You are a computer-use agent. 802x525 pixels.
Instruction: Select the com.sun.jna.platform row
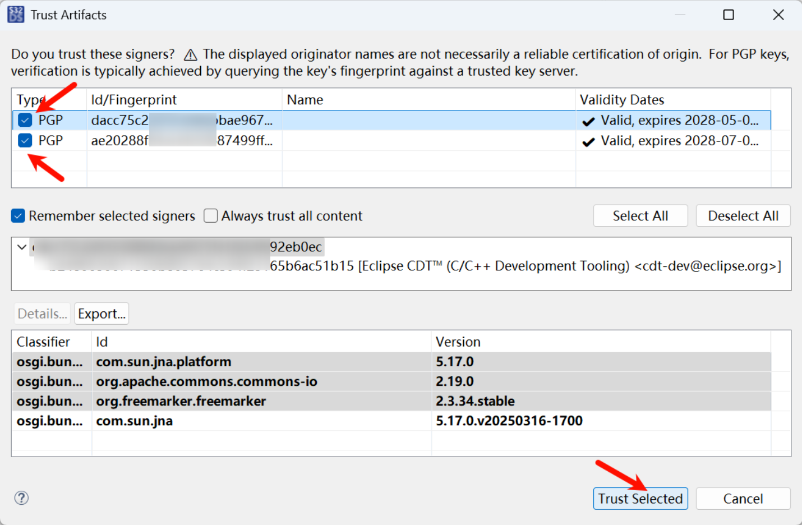391,362
